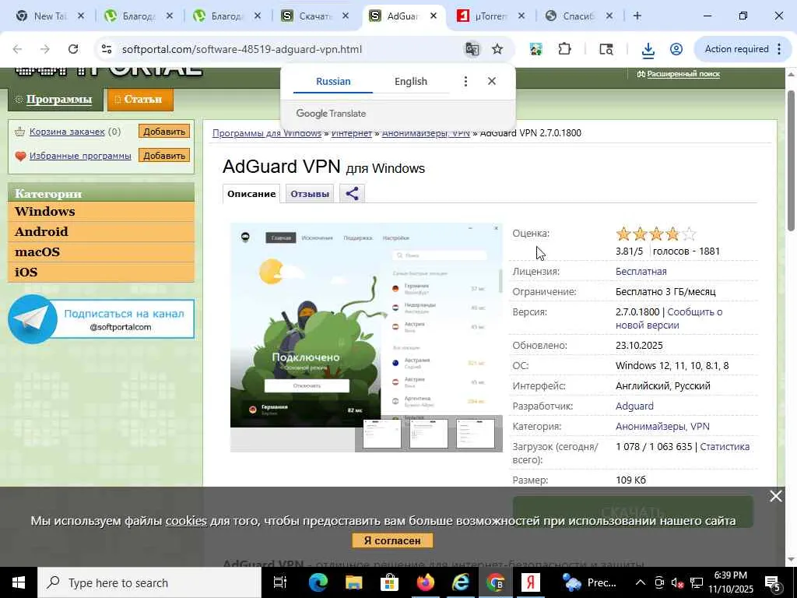
Task: Click the Google Translate icon in address bar
Action: [x=472, y=49]
